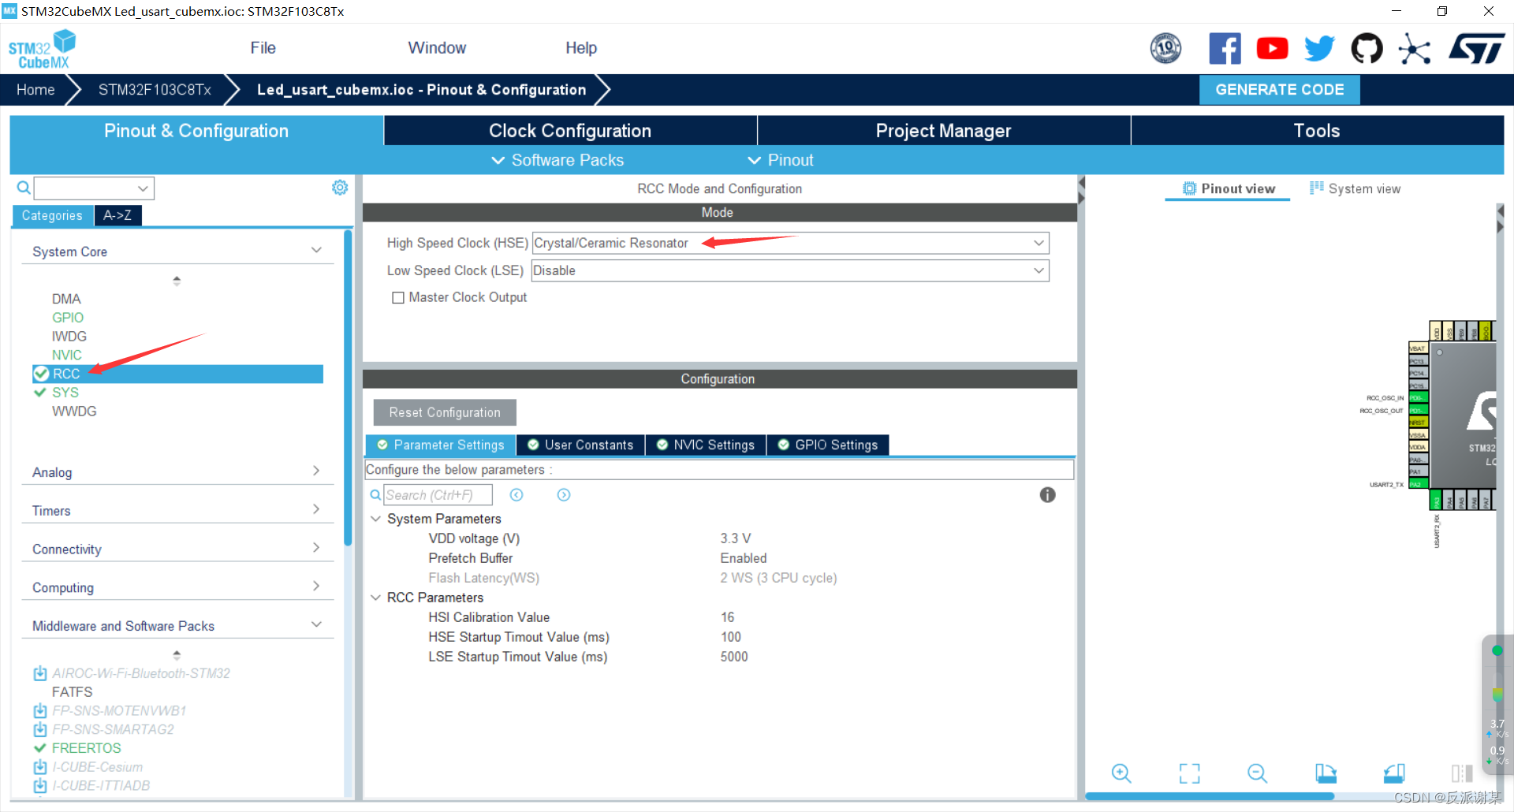
Task: Open the Facebook icon link
Action: (x=1225, y=49)
